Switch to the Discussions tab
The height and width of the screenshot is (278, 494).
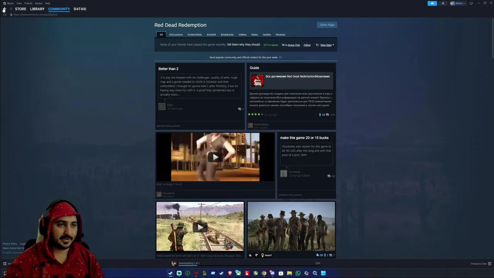(176, 35)
